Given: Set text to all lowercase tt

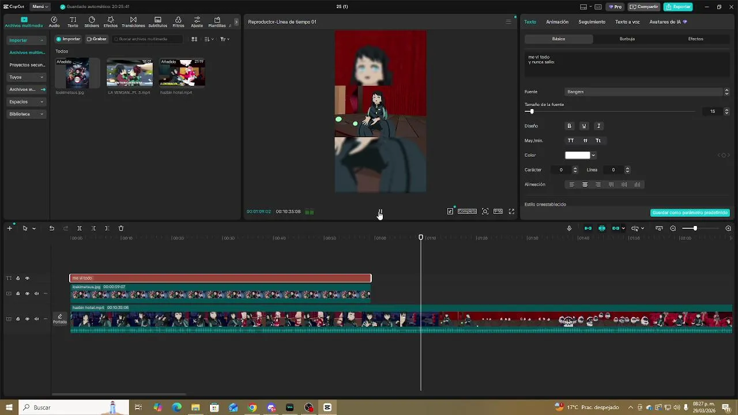Looking at the screenshot, I should coord(585,141).
